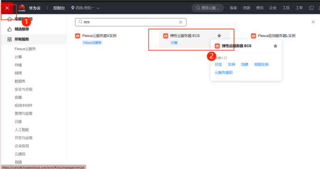Open the 企业 menu

[273, 8]
